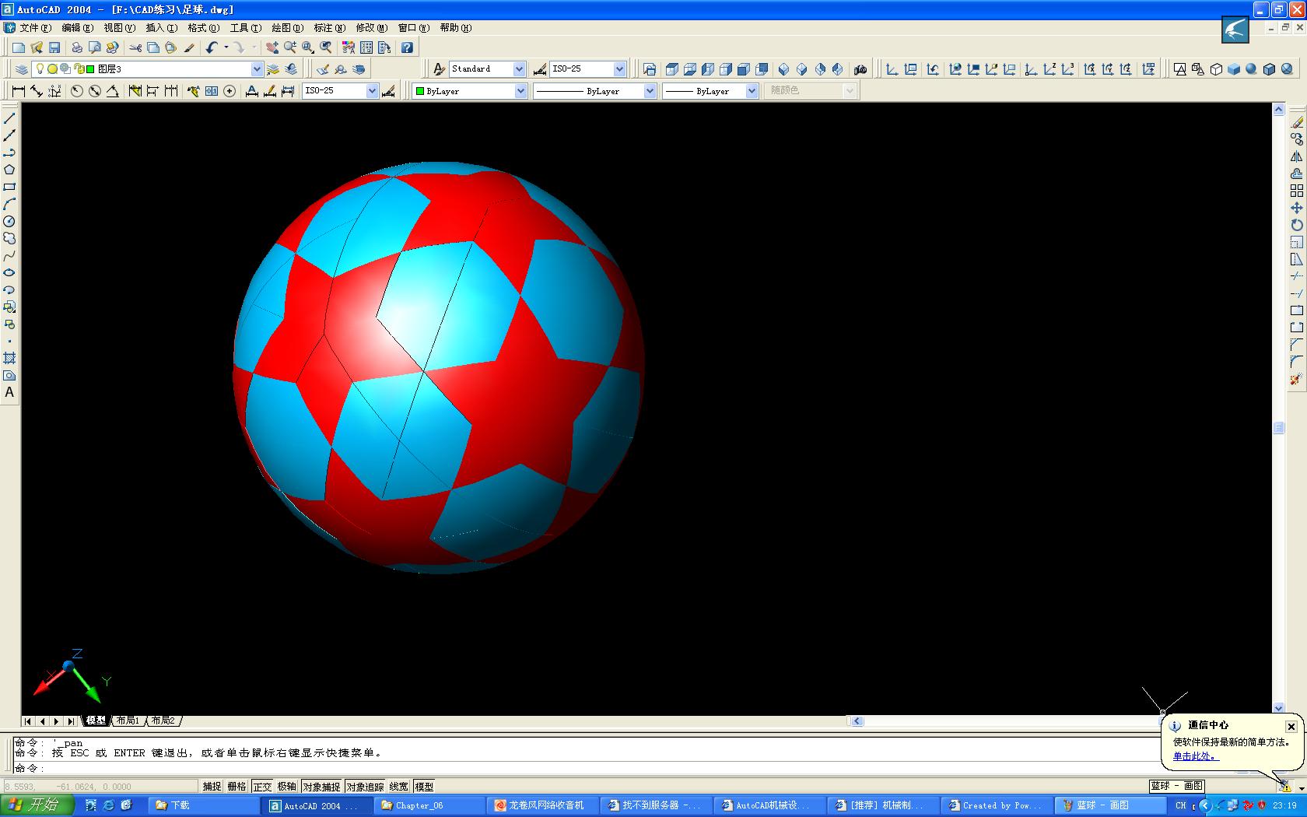Click the 2D wireframe shade mode icon
The height and width of the screenshot is (817, 1307).
(x=1180, y=69)
